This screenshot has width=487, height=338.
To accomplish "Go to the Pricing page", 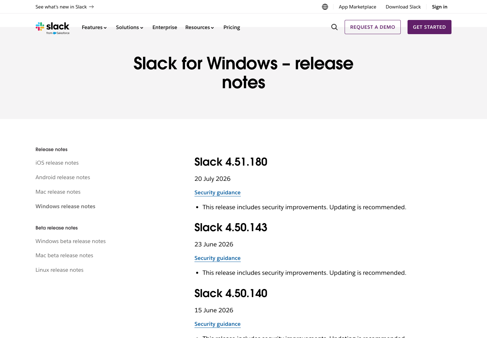I will [x=232, y=27].
